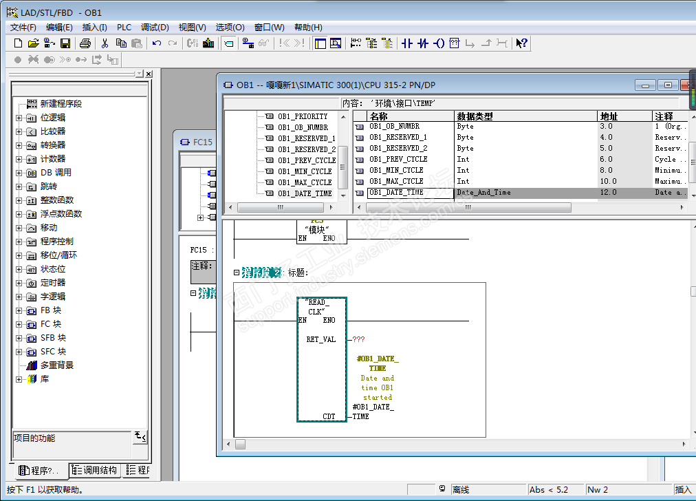Click the Print icon in the toolbar
696x501 pixels.
[85, 43]
